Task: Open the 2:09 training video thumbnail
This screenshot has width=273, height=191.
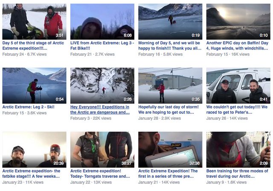Action: tap(238, 150)
